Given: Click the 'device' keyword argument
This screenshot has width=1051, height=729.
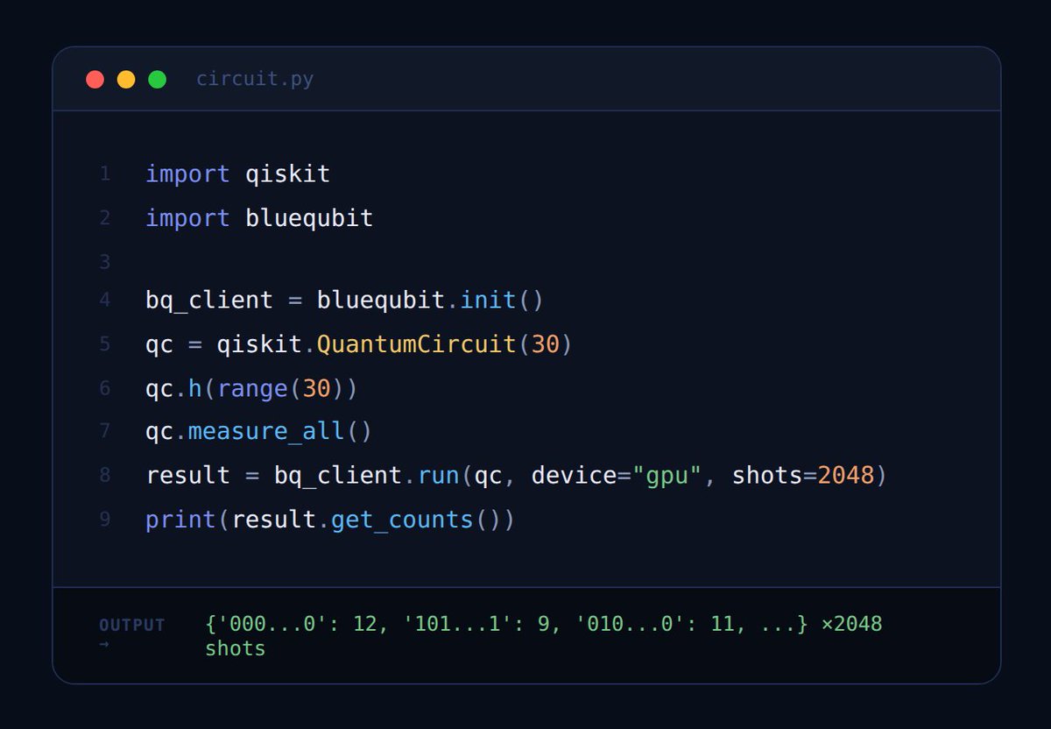Looking at the screenshot, I should 575,476.
